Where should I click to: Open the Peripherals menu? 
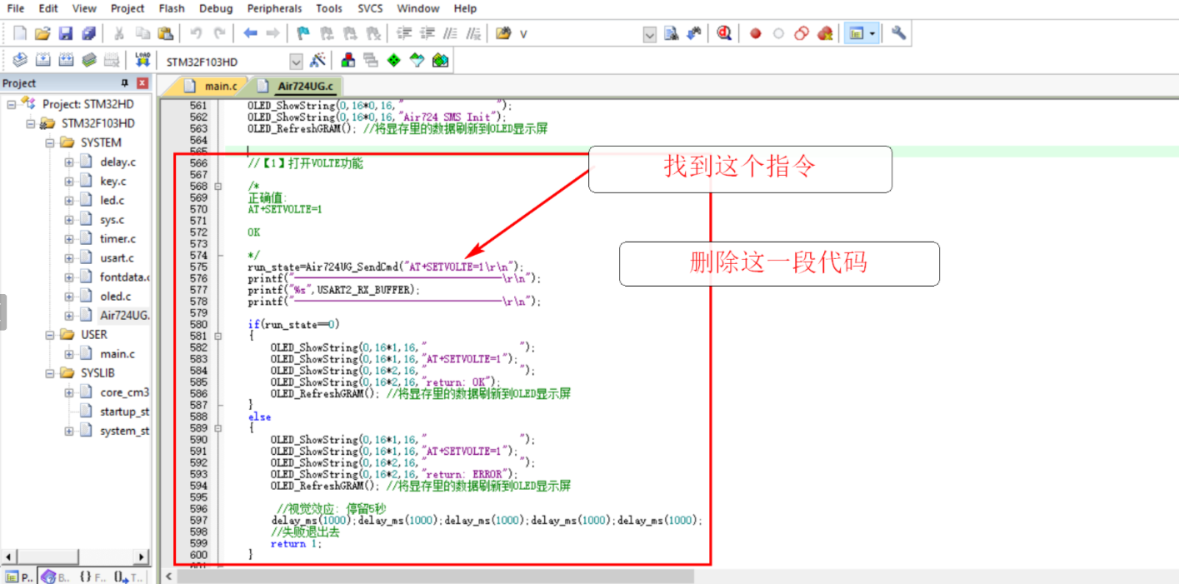click(274, 8)
